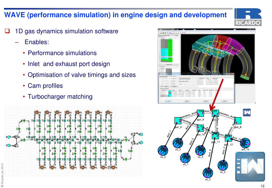Select the duct_5 label
Viewport: 272px width, 188px height.
point(210,153)
